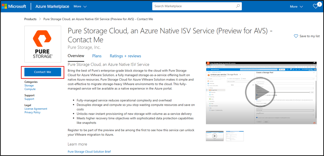This screenshot has width=324, height=156.
Task: Open Ratings + reviews tab
Action: [125, 56]
